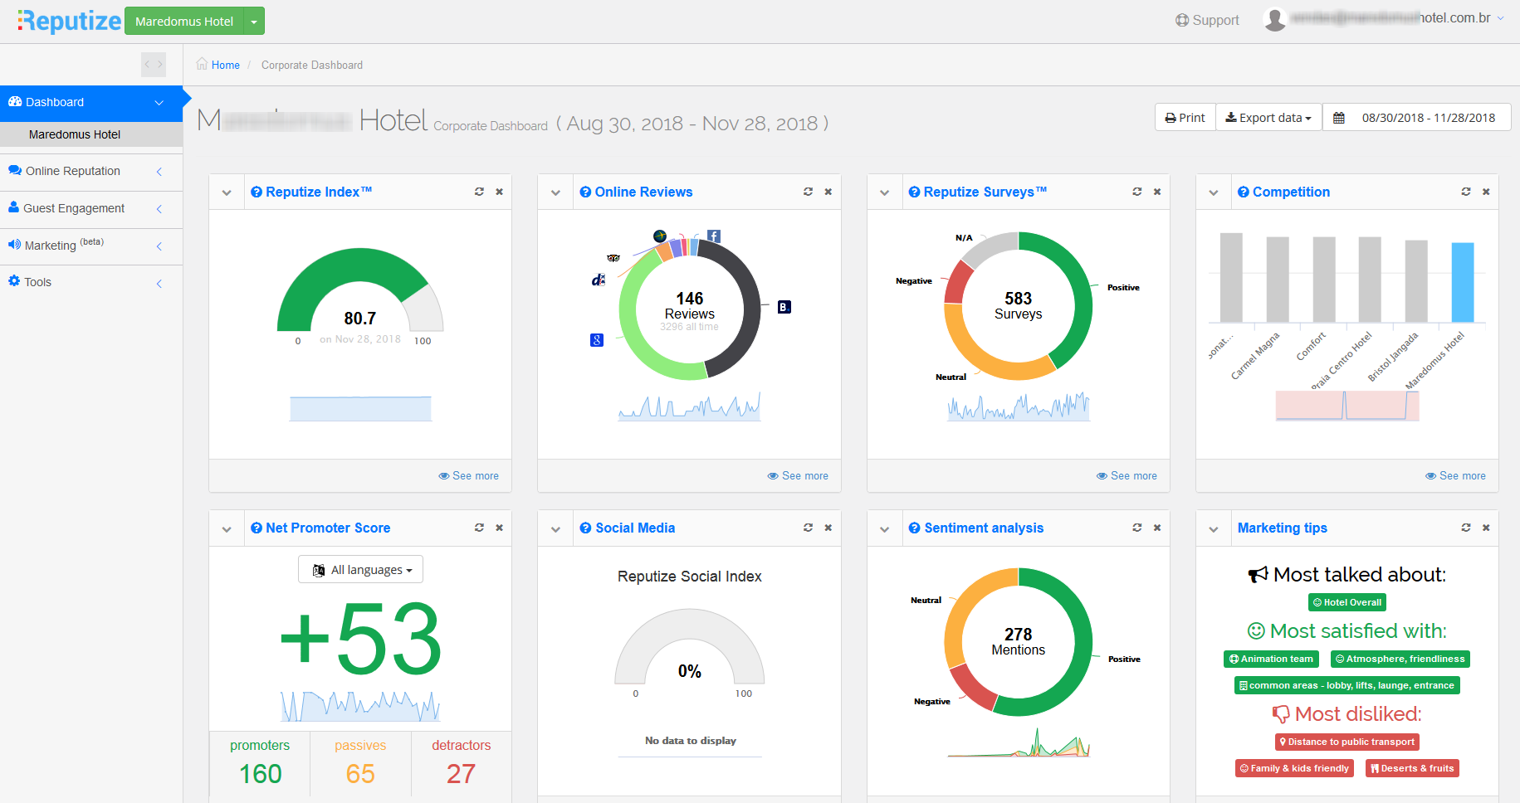The width and height of the screenshot is (1520, 803).
Task: Open the Export data dropdown
Action: pos(1268,118)
